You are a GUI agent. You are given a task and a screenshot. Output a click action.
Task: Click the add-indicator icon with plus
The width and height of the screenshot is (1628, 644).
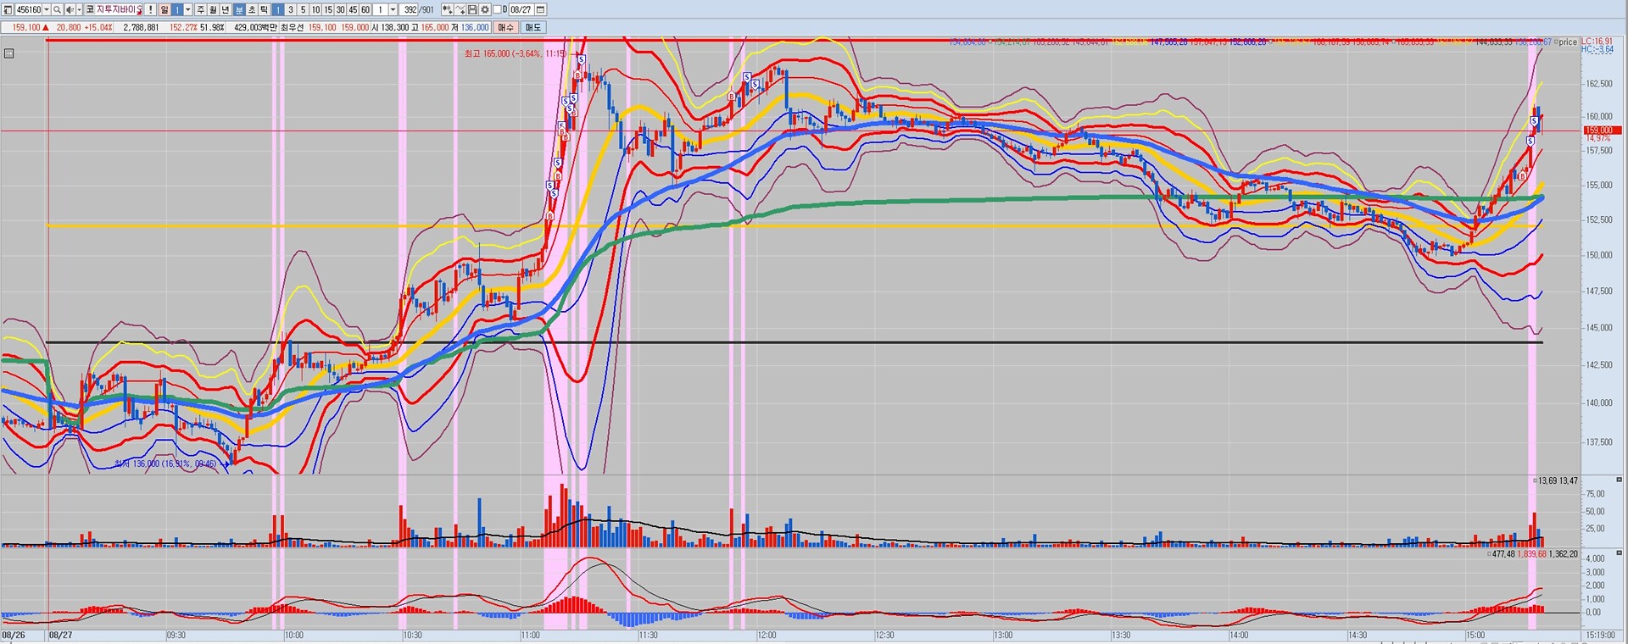(x=447, y=9)
